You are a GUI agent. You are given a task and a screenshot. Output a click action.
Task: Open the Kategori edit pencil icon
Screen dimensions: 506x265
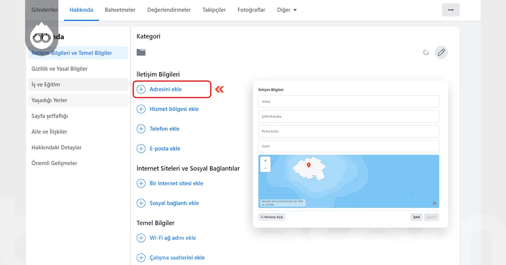[x=441, y=52]
